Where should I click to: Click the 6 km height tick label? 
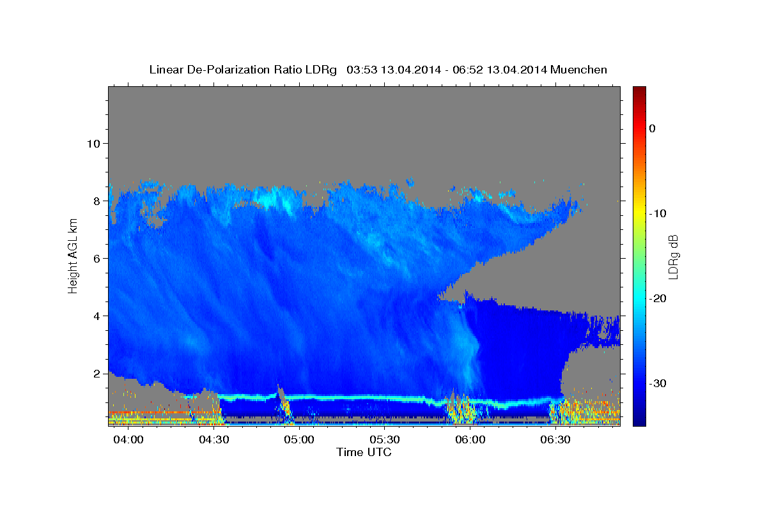point(96,258)
